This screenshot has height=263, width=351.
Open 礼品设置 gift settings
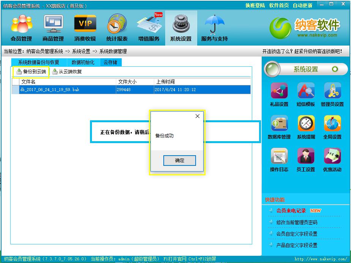click(x=279, y=95)
